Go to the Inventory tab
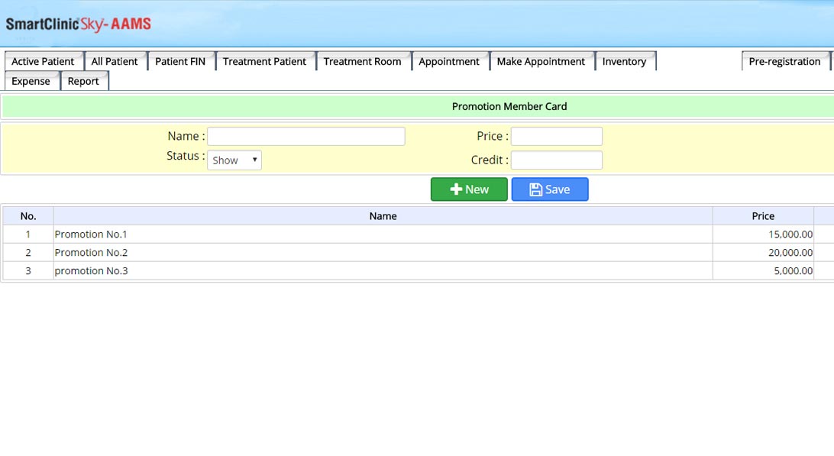The image size is (834, 456). pyautogui.click(x=624, y=62)
